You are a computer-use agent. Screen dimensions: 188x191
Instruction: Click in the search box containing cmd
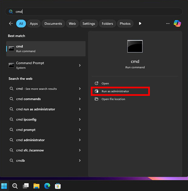(94, 12)
